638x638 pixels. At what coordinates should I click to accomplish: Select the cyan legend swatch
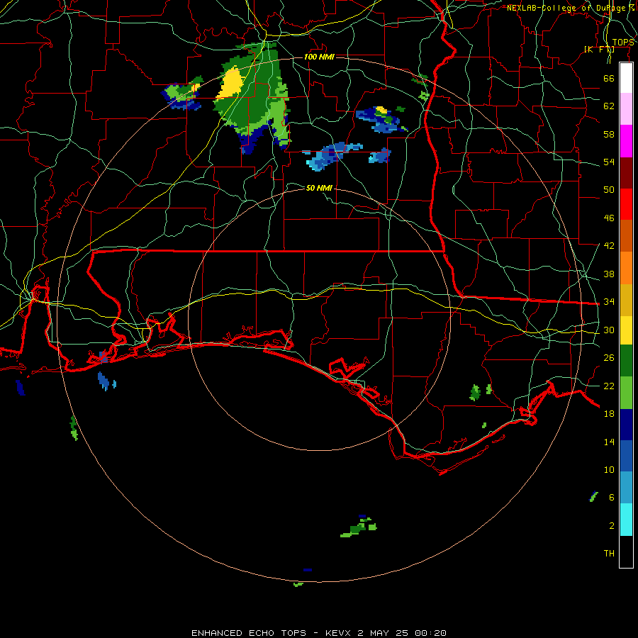click(626, 520)
